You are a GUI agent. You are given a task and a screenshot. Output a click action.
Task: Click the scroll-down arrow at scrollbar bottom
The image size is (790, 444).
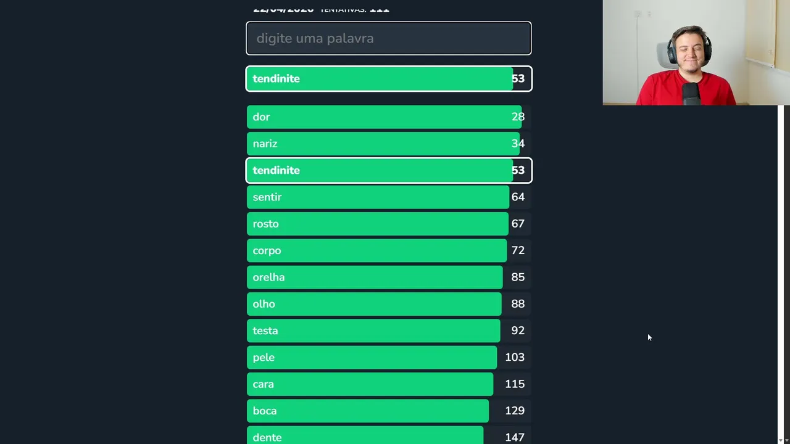pos(780,440)
